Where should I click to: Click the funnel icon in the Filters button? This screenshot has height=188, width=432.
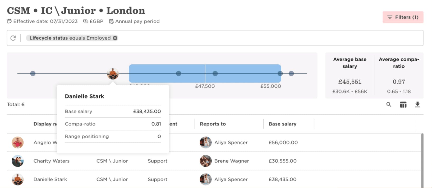click(x=390, y=17)
